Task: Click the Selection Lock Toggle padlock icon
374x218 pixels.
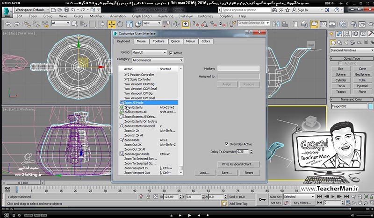Action: point(148,197)
